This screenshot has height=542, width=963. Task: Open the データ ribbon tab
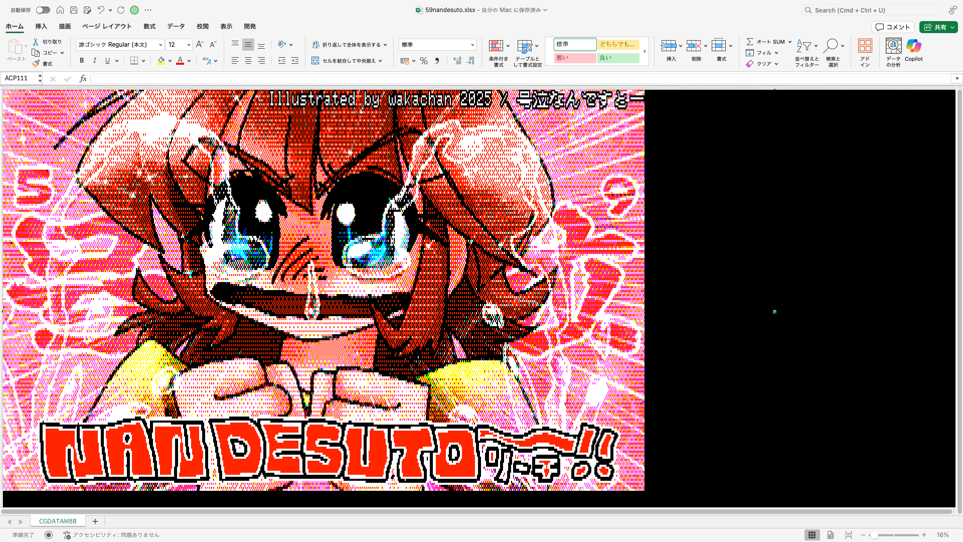pos(176,27)
